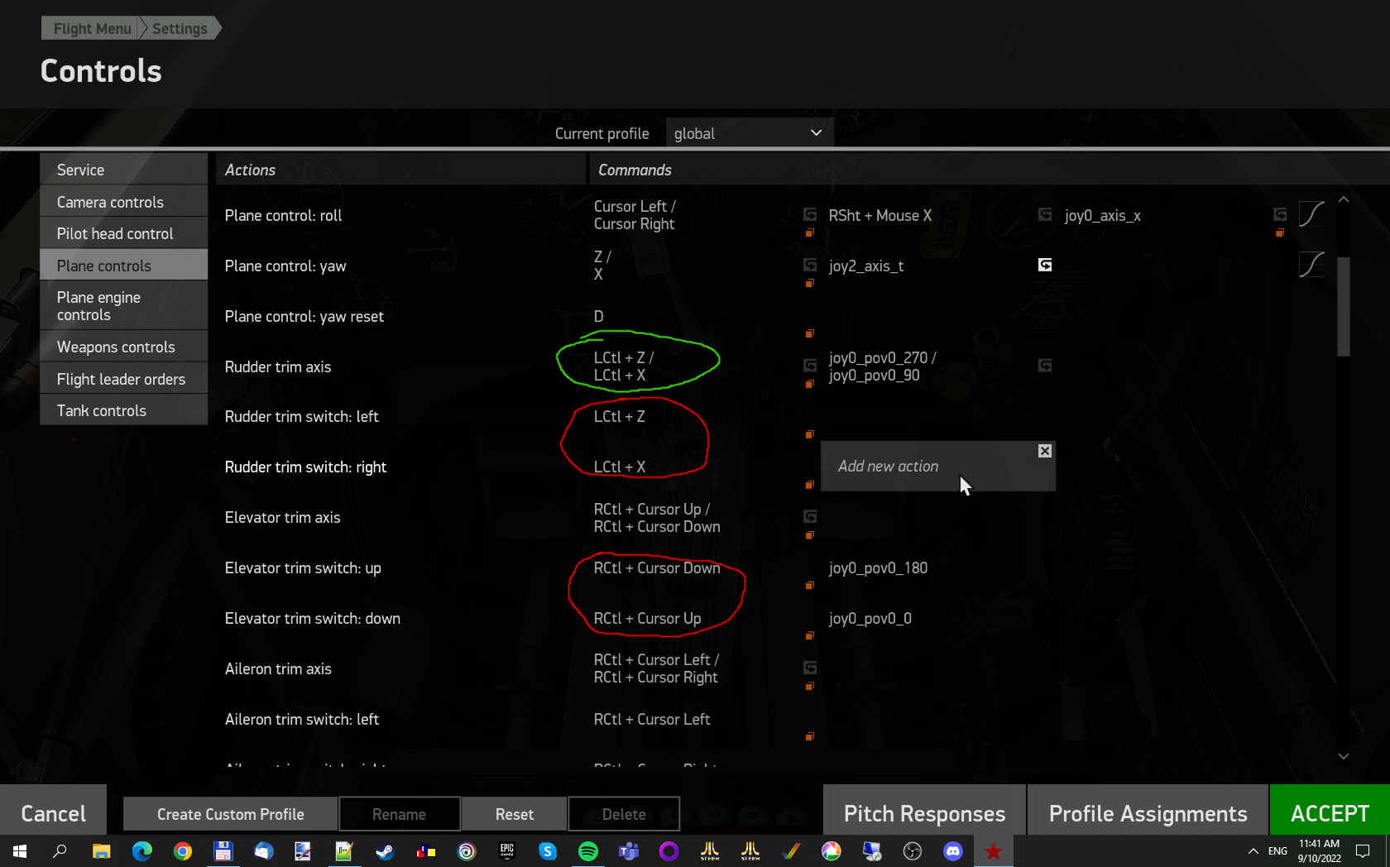
Task: Toggle the invert icon in Elevator trim axis row
Action: pos(810,517)
